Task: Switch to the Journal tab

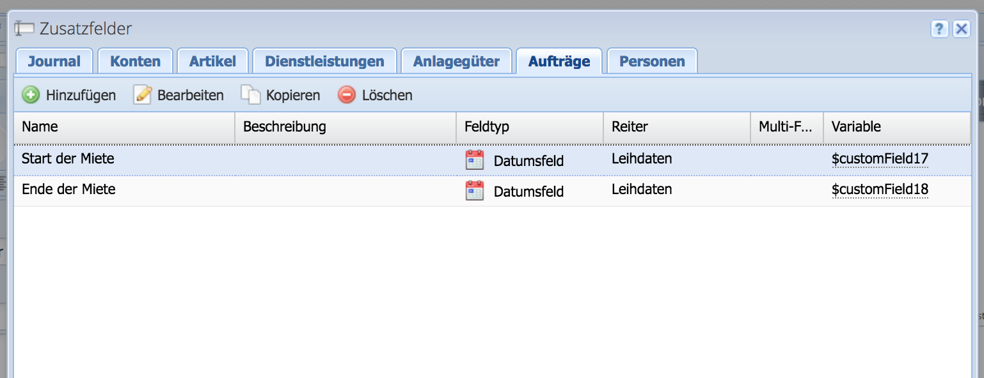Action: (54, 61)
